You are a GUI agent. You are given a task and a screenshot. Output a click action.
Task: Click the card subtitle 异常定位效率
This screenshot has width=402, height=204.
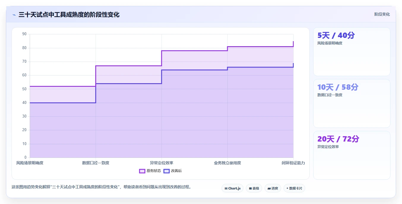[x=328, y=147]
